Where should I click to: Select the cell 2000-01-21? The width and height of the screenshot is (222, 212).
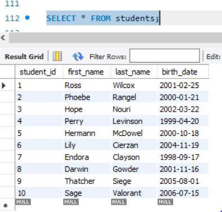pos(183,98)
